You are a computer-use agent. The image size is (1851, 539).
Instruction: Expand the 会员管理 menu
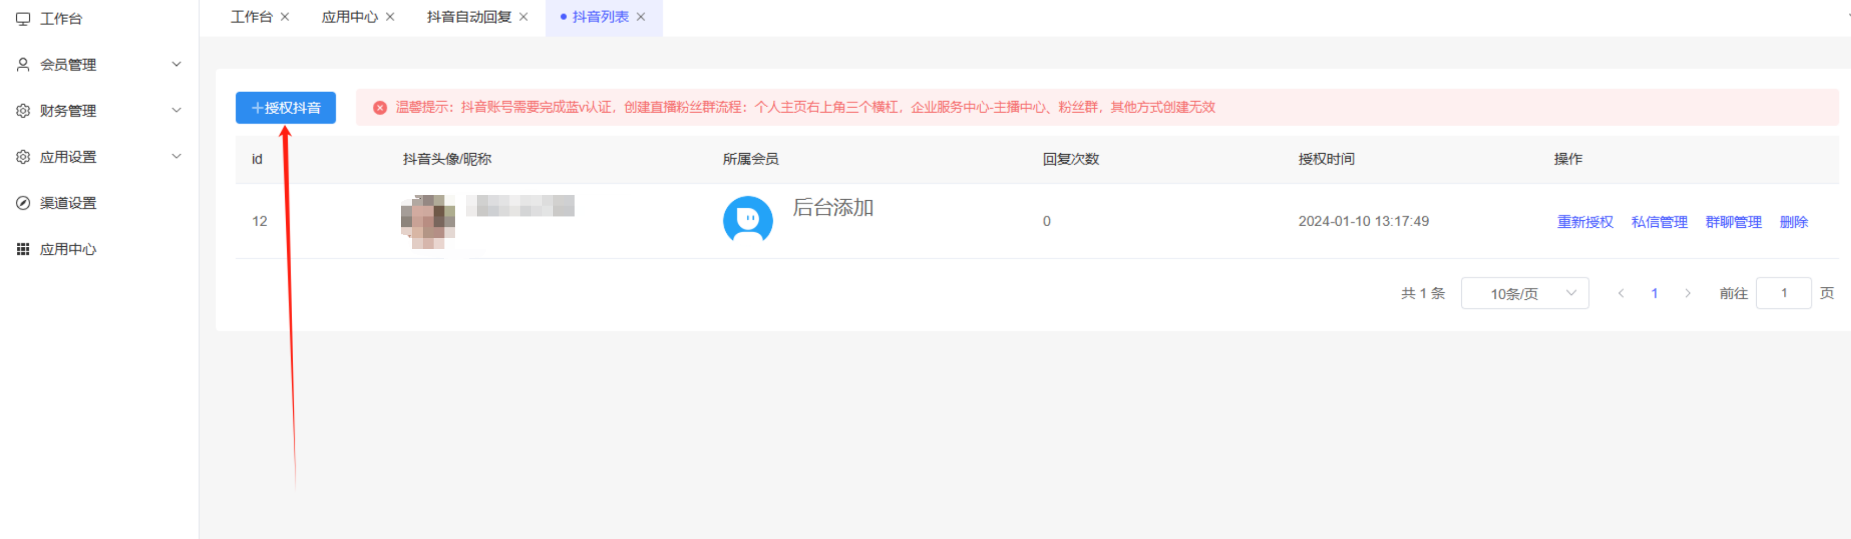[176, 64]
